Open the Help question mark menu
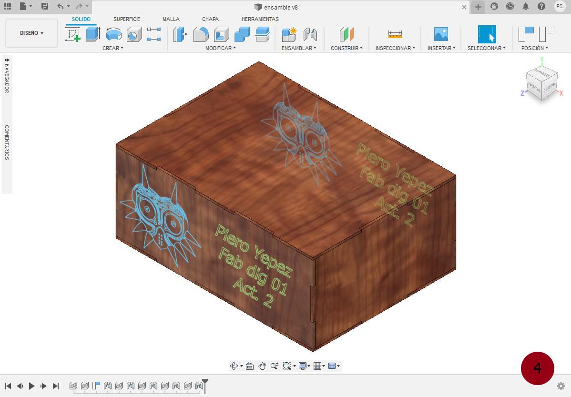Screen dimensions: 571x397 coord(541,6)
